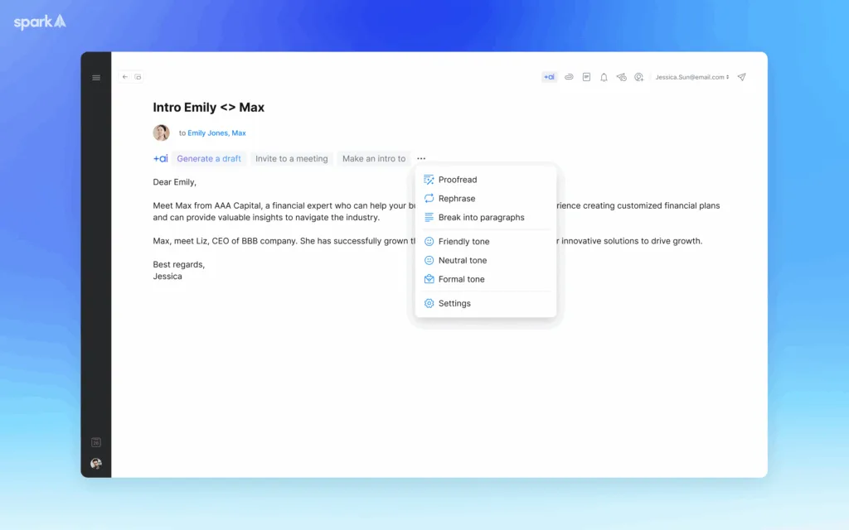Share with teammate using the person-add icon
849x530 pixels.
click(x=638, y=76)
